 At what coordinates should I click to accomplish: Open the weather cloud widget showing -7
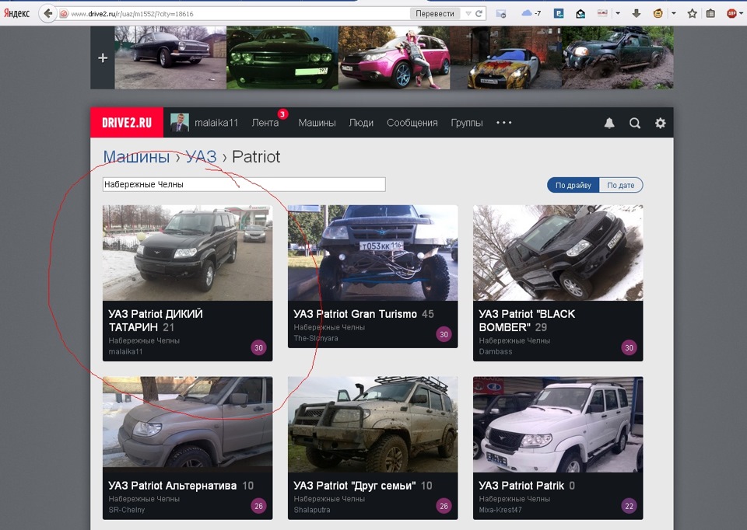[531, 13]
